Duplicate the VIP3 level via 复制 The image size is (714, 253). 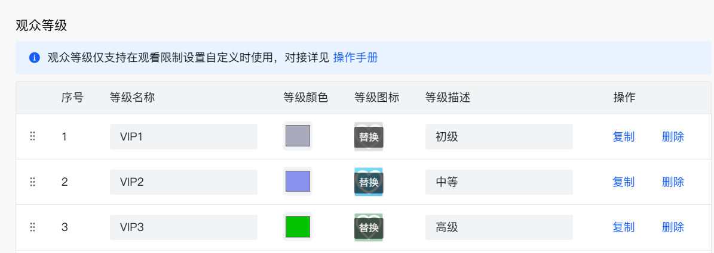tap(623, 227)
